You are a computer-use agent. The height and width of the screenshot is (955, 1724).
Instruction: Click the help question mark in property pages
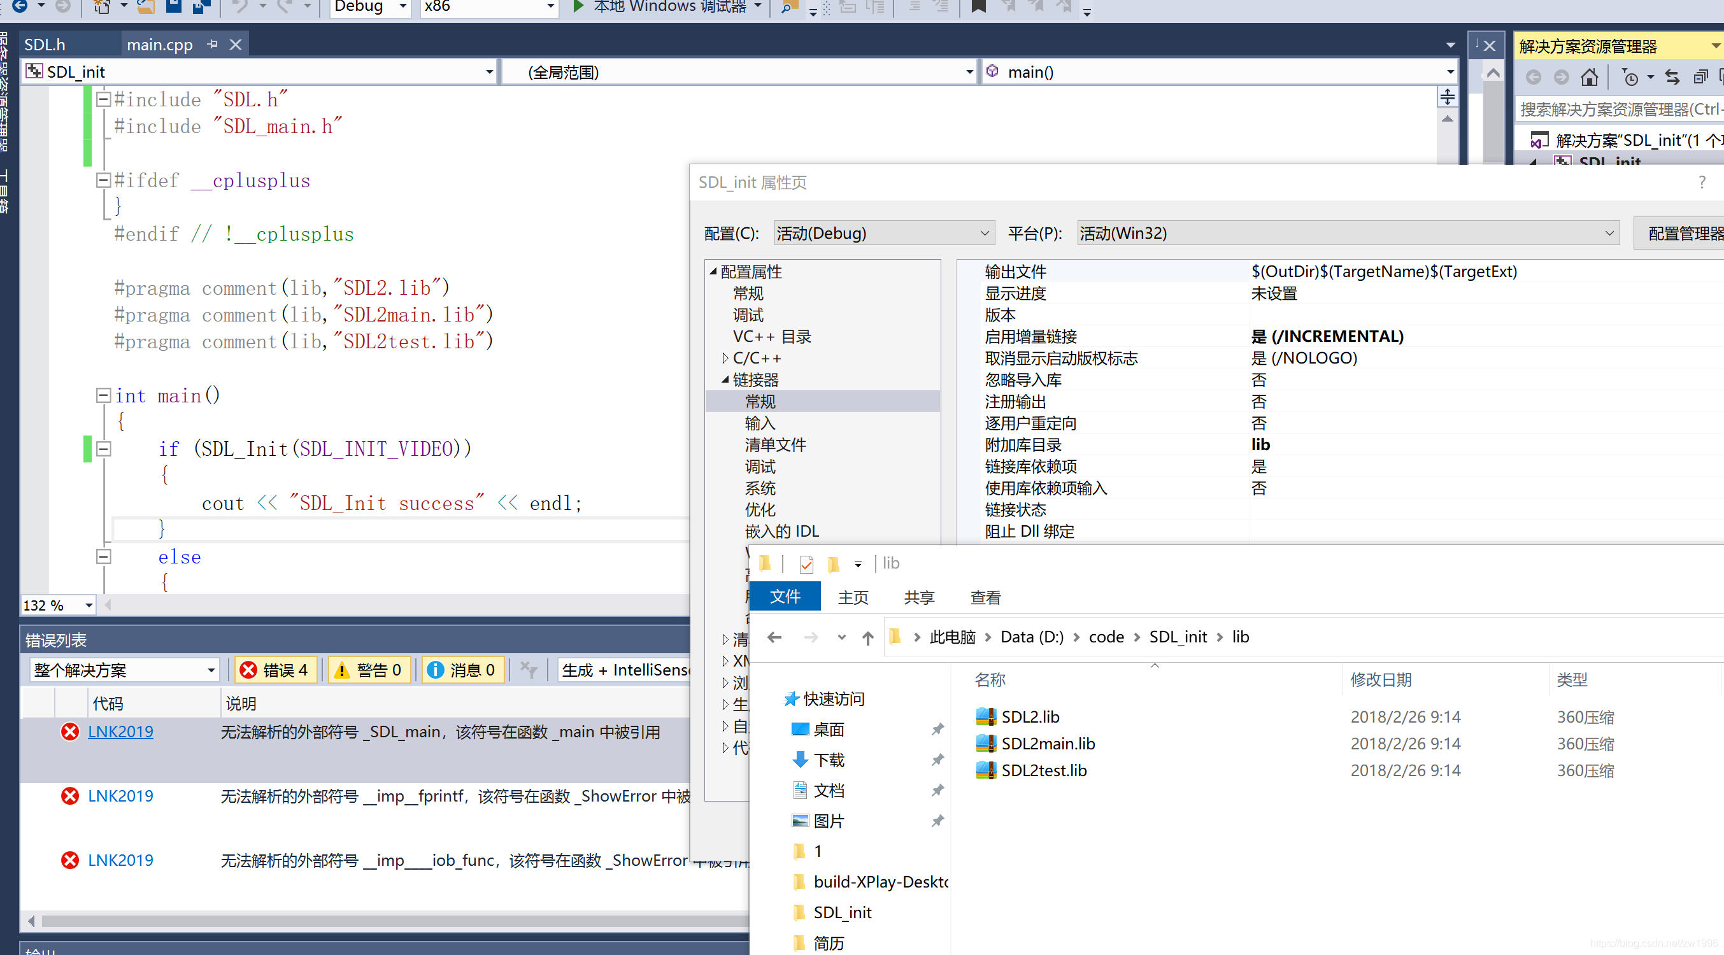click(1702, 182)
